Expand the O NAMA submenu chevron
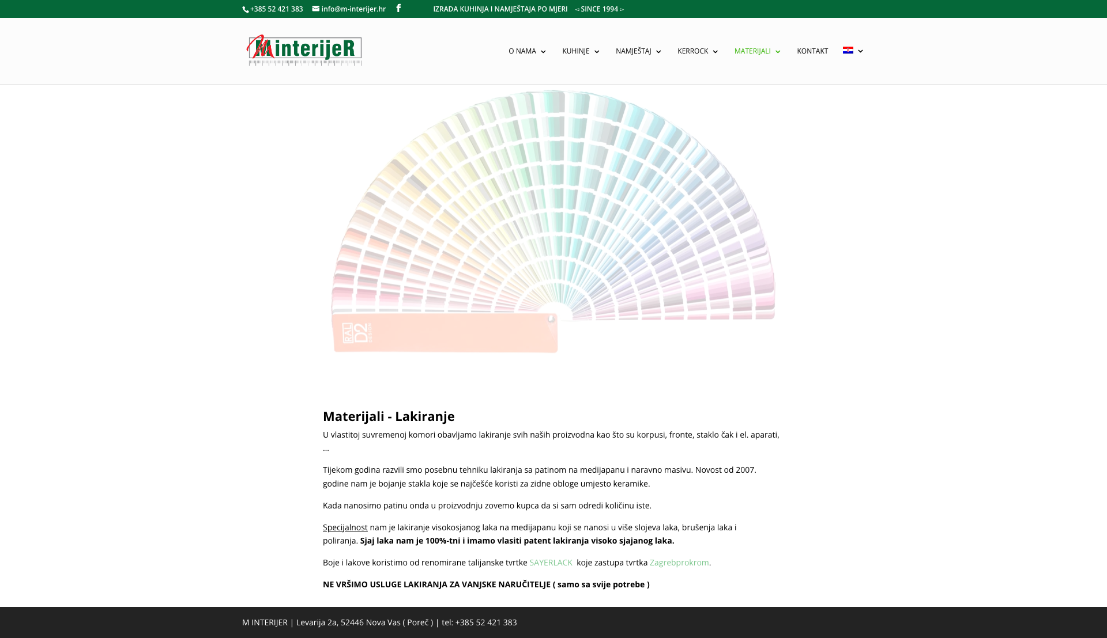 click(x=543, y=52)
